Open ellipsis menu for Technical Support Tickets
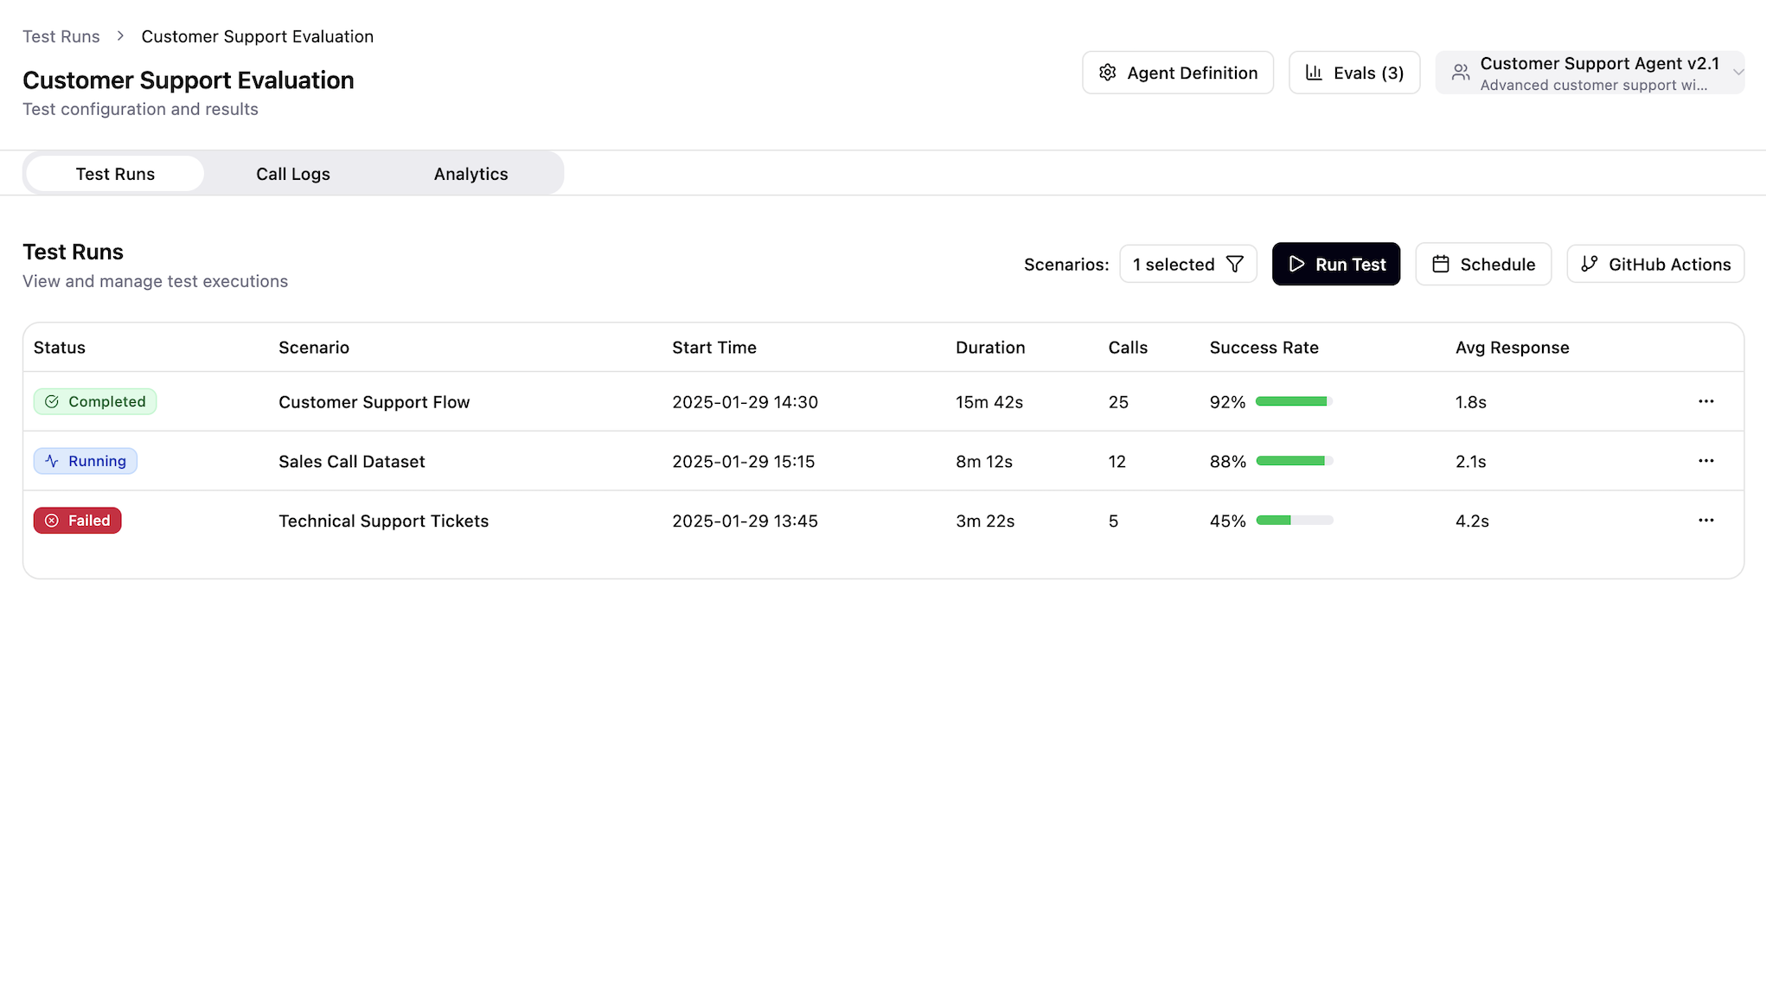 click(x=1705, y=521)
